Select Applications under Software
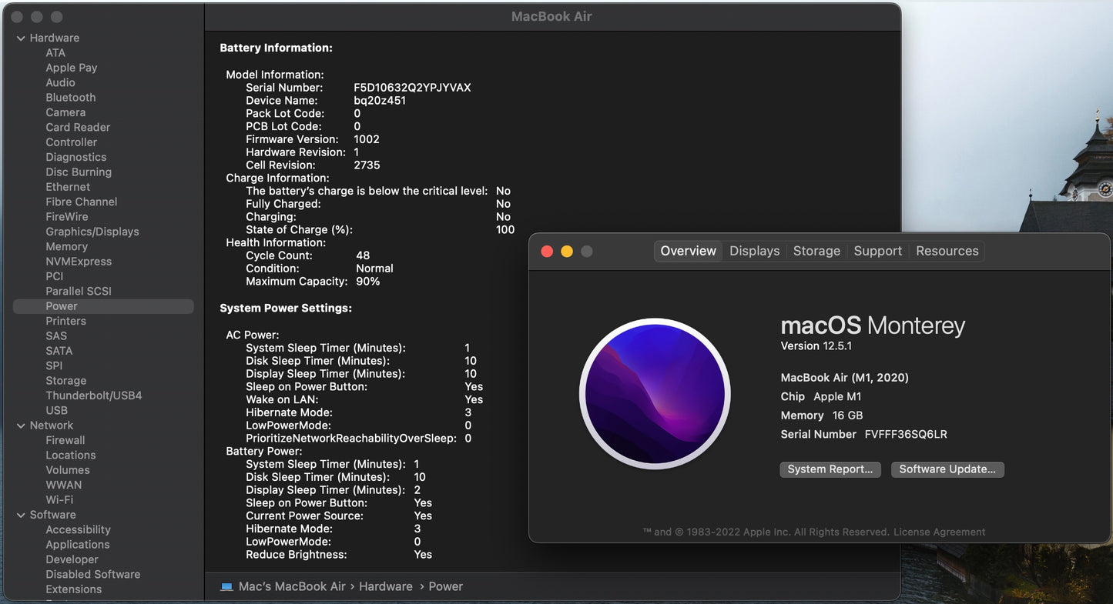Image resolution: width=1113 pixels, height=604 pixels. pos(77,545)
